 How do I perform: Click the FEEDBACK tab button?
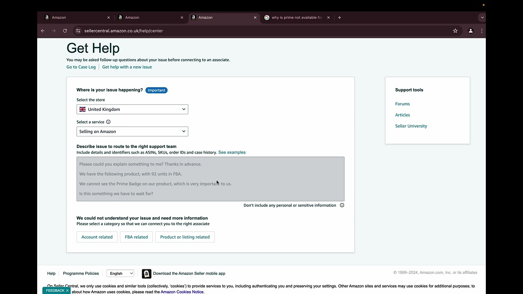point(55,290)
